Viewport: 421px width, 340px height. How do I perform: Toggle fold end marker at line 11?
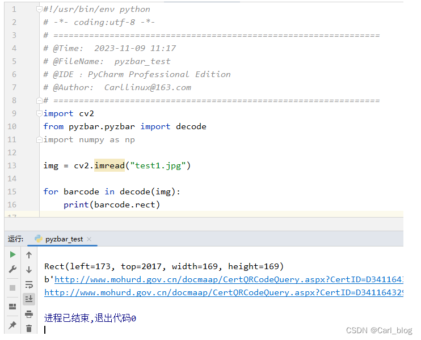point(39,140)
